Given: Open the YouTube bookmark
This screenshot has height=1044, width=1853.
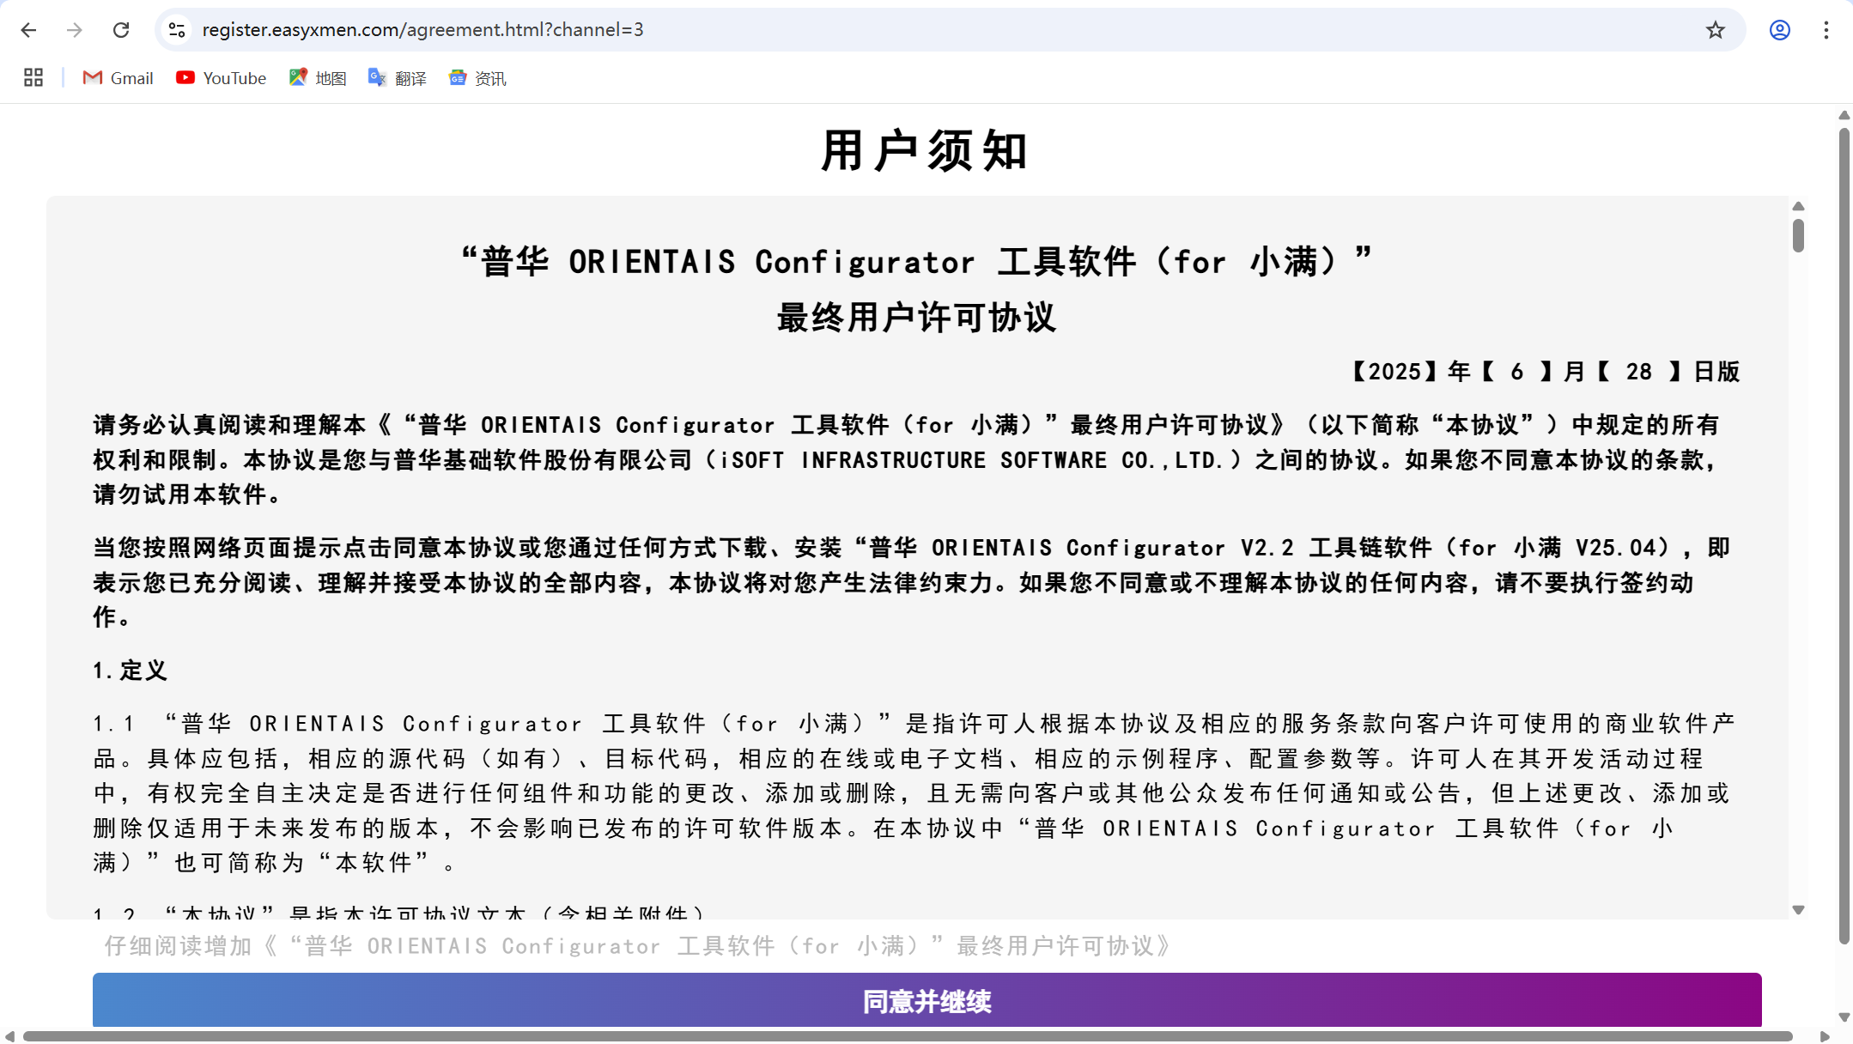Looking at the screenshot, I should tap(222, 78).
